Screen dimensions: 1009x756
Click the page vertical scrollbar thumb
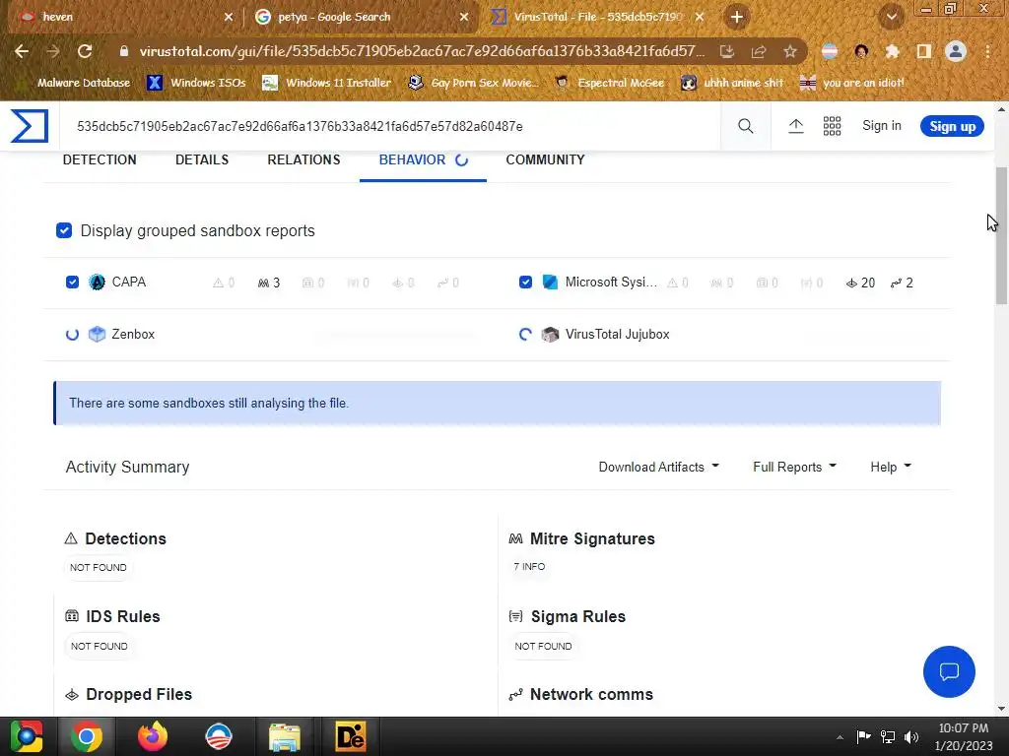1001,234
